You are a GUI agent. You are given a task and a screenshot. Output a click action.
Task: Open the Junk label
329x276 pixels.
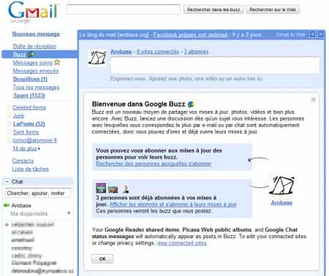pos(18,115)
